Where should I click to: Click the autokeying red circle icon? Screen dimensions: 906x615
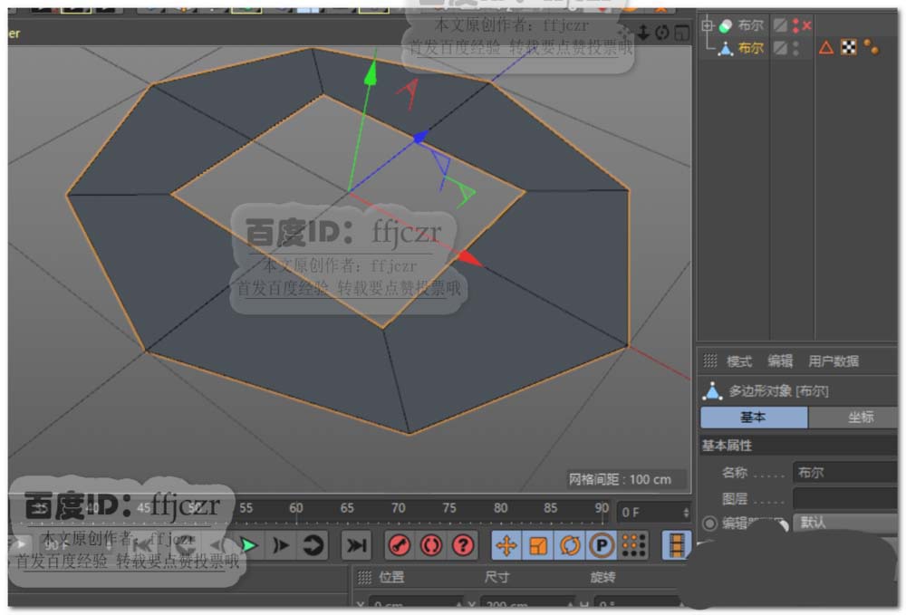(431, 545)
